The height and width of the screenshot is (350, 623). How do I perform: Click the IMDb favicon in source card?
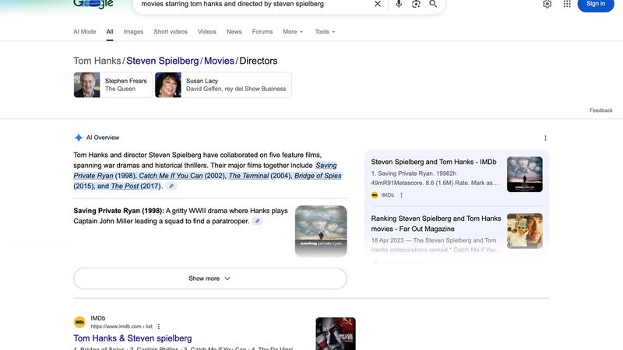[375, 195]
